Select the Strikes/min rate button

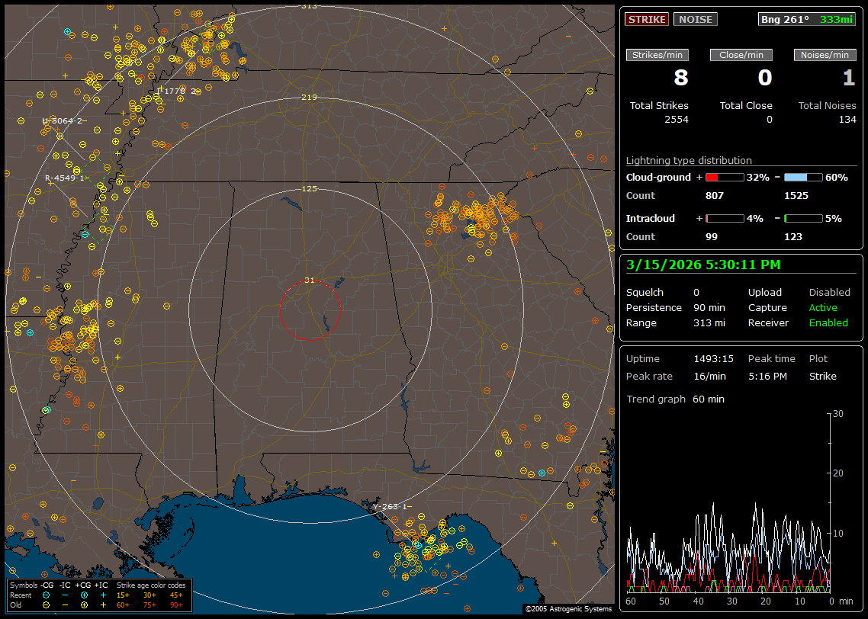[657, 55]
